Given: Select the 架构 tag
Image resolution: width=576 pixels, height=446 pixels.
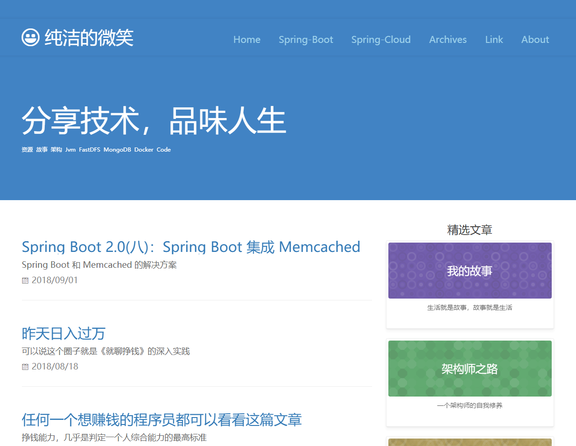Looking at the screenshot, I should click(x=56, y=149).
